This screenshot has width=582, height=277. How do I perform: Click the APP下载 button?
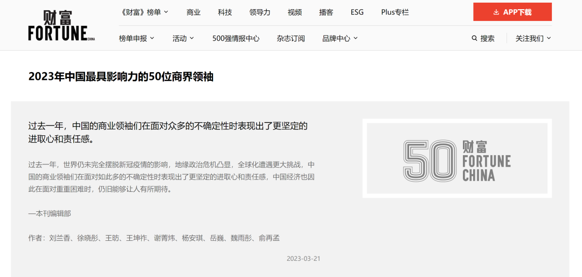512,12
